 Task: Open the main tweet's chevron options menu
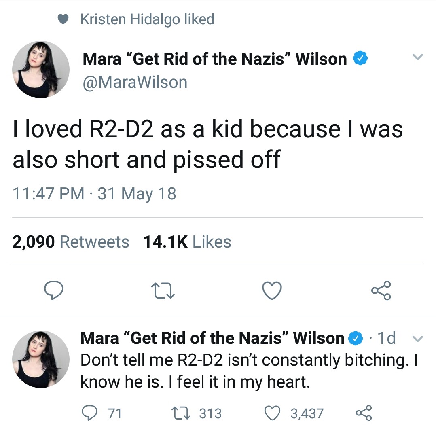417,58
